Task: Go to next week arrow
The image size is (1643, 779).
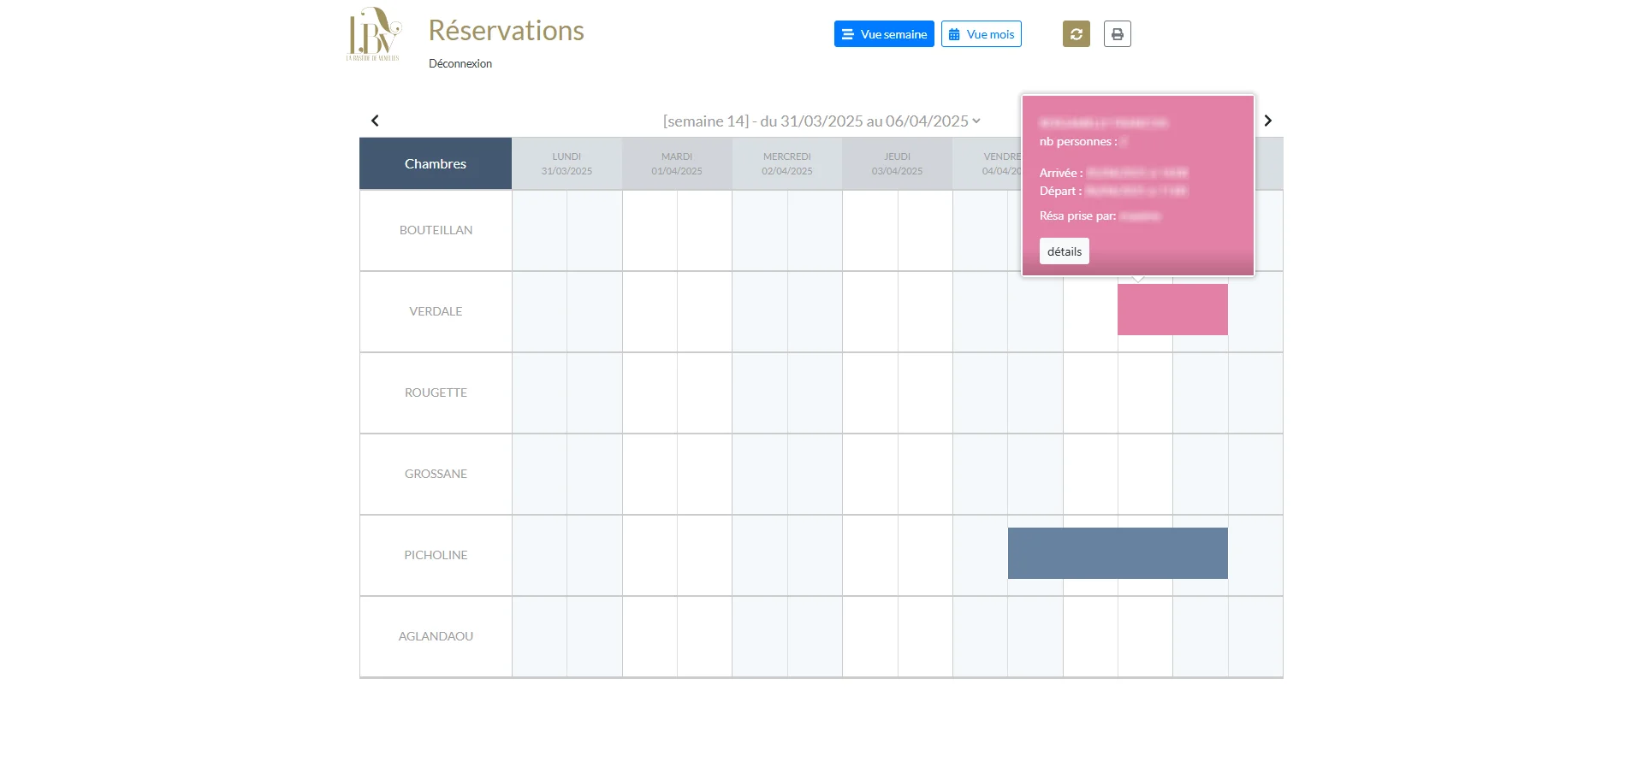Action: pos(1268,121)
